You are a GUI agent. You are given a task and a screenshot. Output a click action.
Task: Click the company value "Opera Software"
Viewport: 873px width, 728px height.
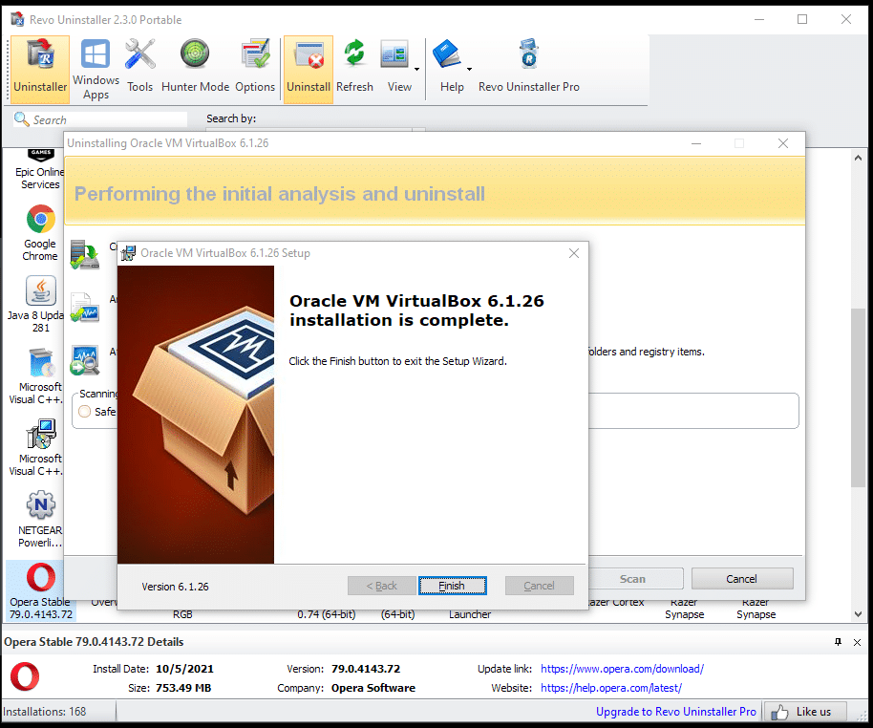[373, 688]
